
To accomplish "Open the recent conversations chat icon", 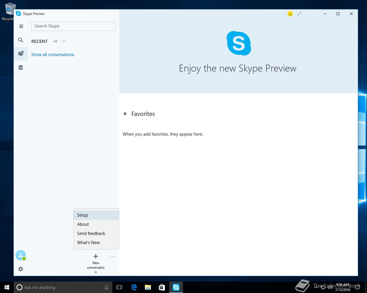I will (x=21, y=54).
